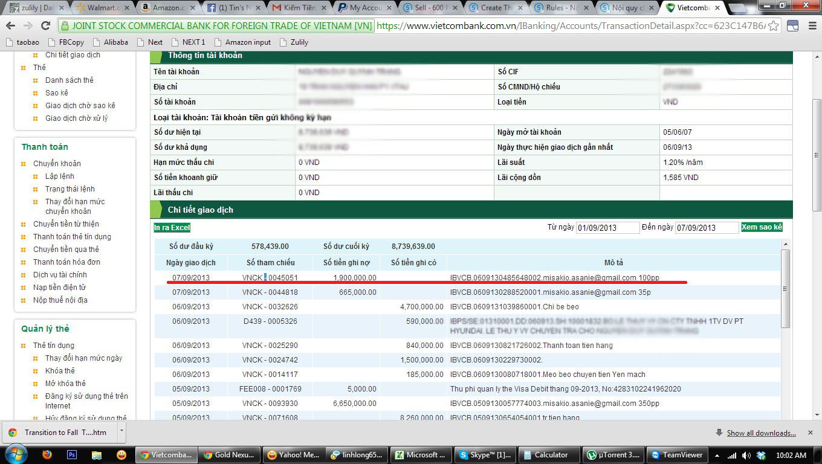Image resolution: width=822 pixels, height=464 pixels.
Task: Open Firefox icon in taskbar
Action: [x=47, y=455]
